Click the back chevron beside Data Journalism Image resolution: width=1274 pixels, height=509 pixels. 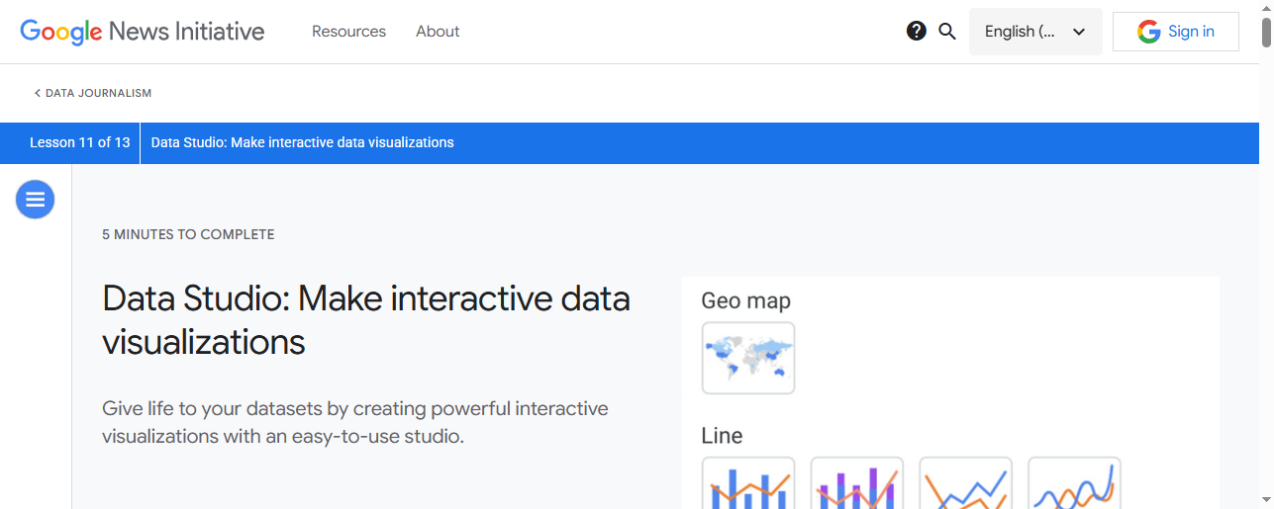click(x=38, y=93)
